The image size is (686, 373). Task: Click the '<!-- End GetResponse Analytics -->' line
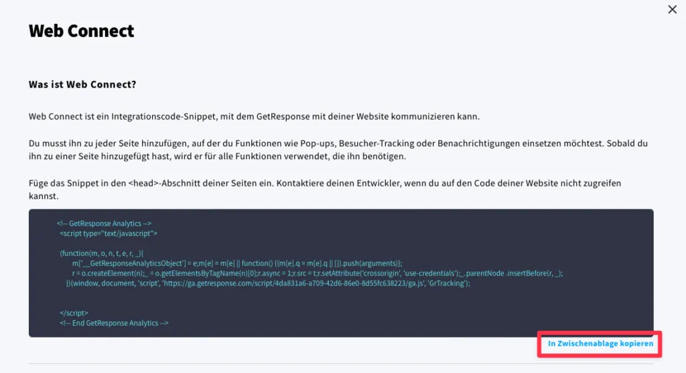pyautogui.click(x=114, y=324)
